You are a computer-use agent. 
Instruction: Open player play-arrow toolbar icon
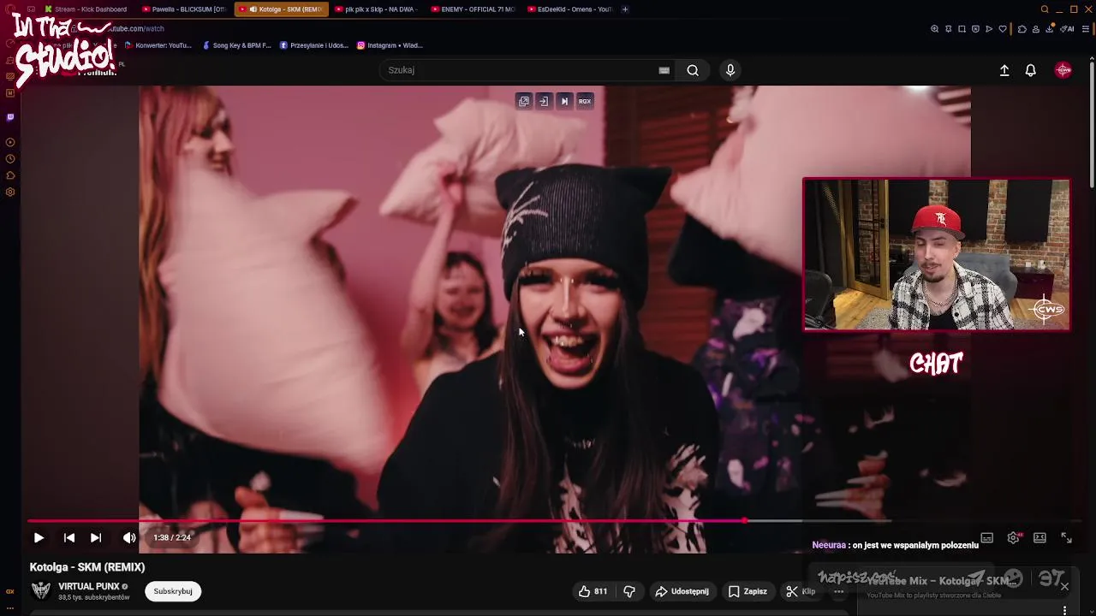pyautogui.click(x=989, y=29)
